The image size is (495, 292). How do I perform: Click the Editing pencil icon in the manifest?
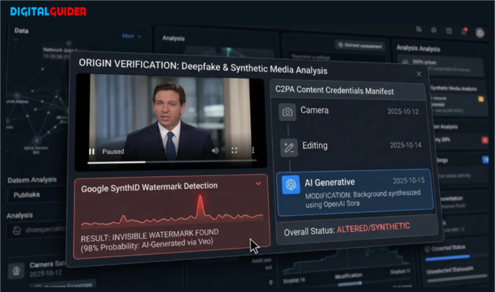tap(289, 148)
